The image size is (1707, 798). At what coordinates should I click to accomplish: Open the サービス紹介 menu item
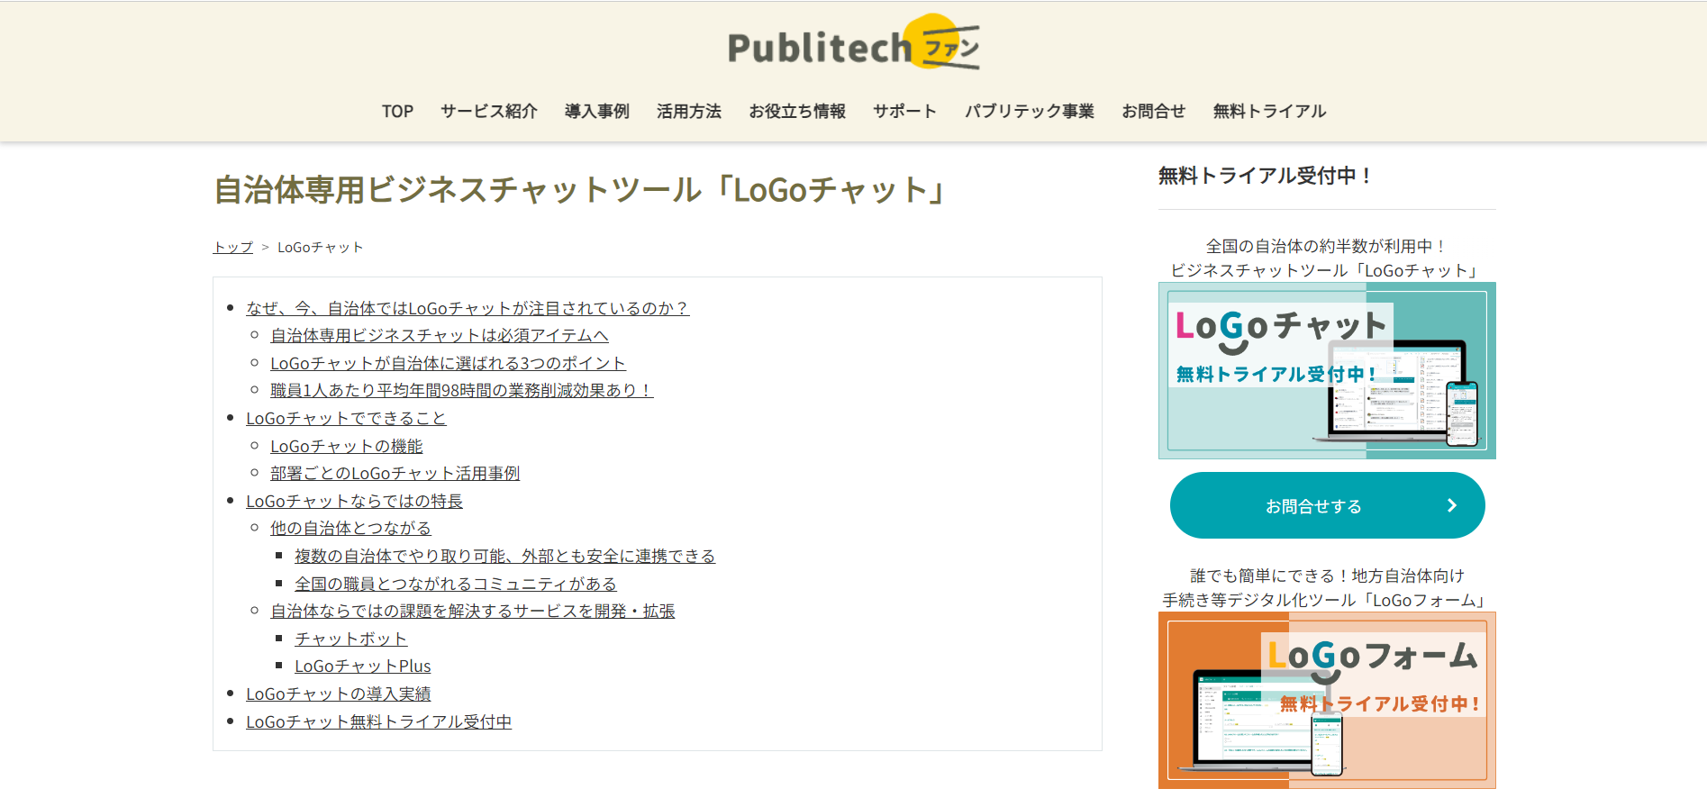pos(489,112)
